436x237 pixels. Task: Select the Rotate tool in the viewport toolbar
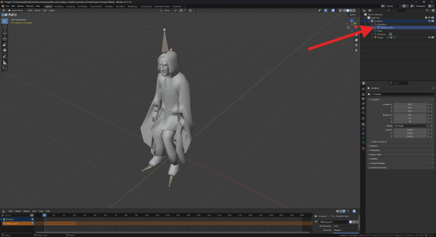5,39
